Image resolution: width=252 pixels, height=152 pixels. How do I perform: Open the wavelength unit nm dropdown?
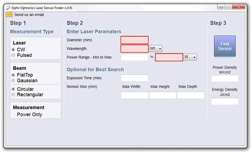(155, 49)
